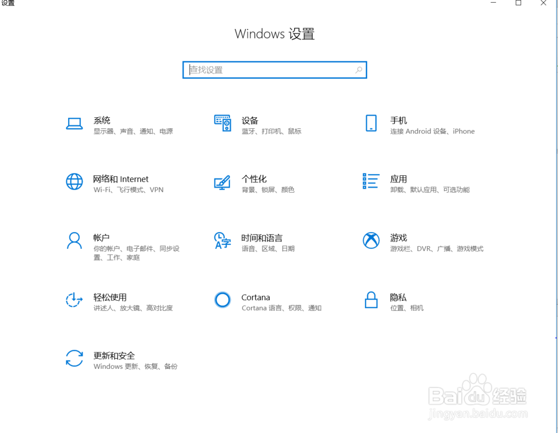Open the 帐户 title
This screenshot has width=558, height=433.
pos(102,238)
